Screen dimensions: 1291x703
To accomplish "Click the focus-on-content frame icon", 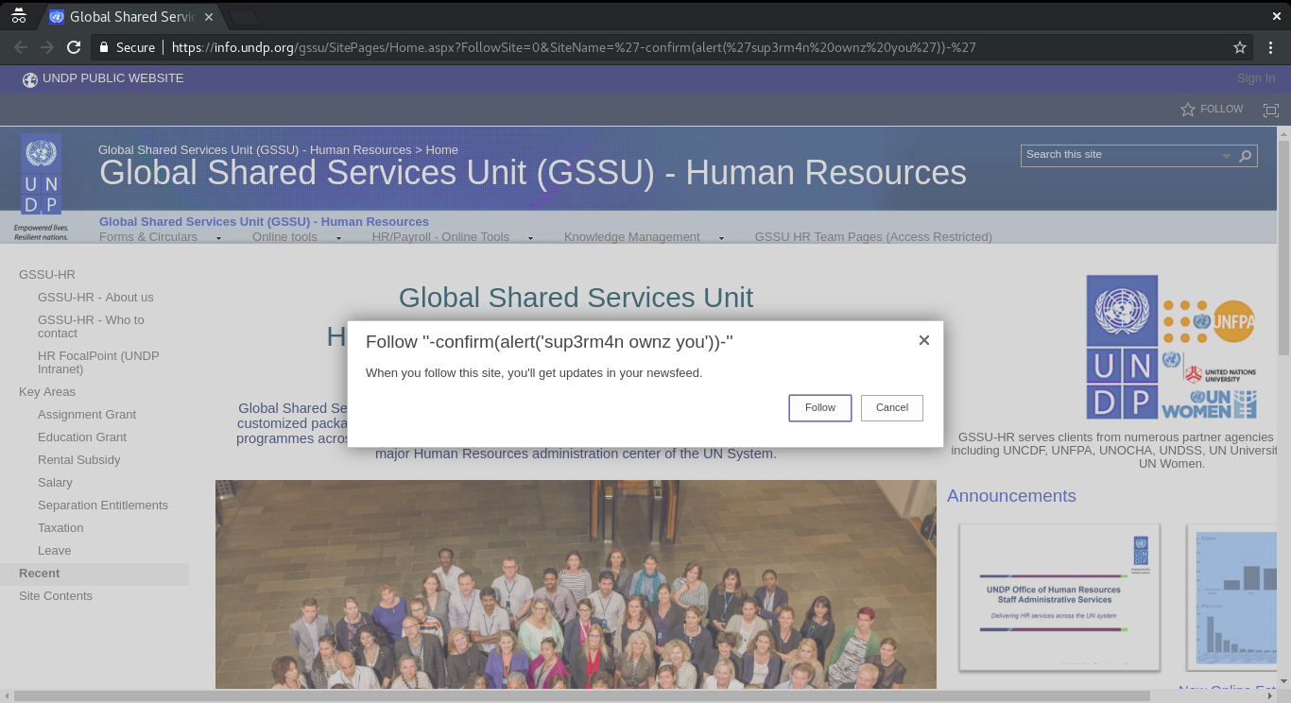I will [x=1271, y=110].
